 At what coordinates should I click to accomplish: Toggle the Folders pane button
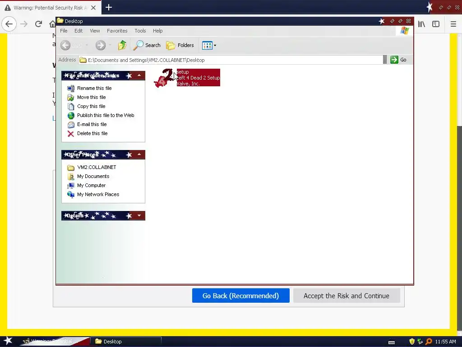[x=180, y=45]
